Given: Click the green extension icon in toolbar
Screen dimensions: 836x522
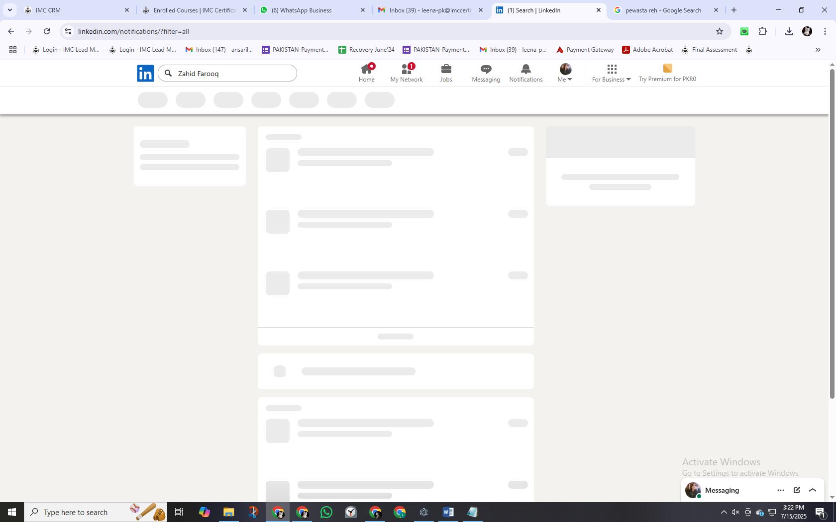Looking at the screenshot, I should [744, 31].
